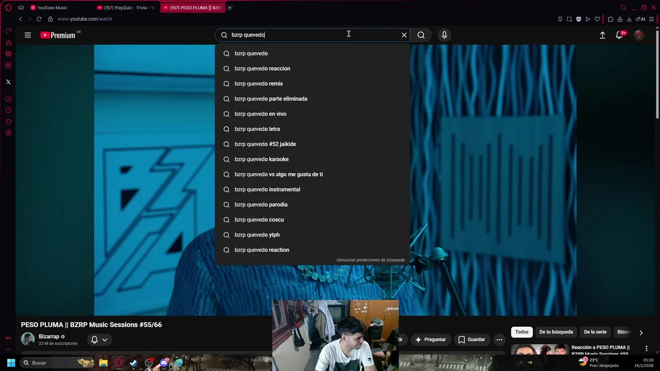Open YouTube account avatar menu

[x=639, y=35]
